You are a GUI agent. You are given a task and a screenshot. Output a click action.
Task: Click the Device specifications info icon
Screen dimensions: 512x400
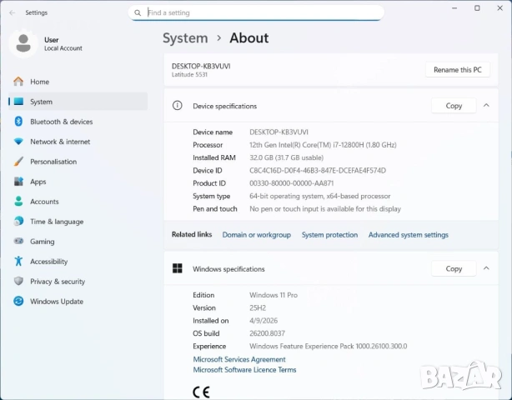point(178,106)
